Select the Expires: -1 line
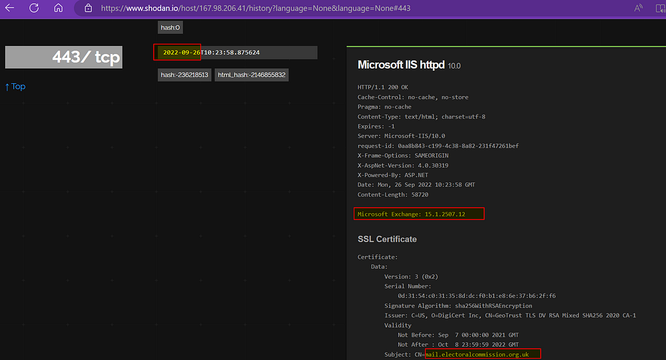 [x=376, y=126]
